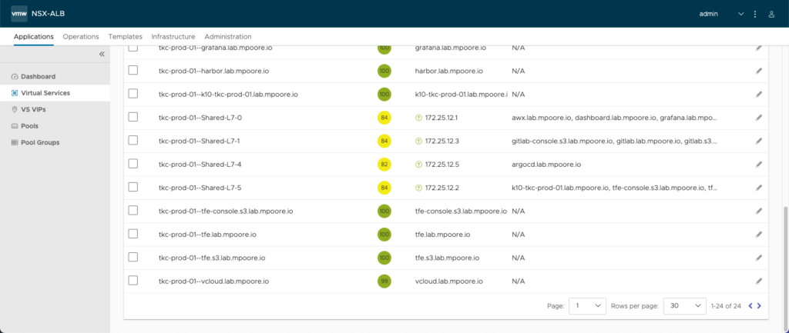This screenshot has height=333, width=789.
Task: Click the 172.25.12.3 VIP address
Action: tap(442, 142)
